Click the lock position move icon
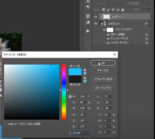Image resolution: width=155 pixels, height=139 pixels. coord(113,10)
